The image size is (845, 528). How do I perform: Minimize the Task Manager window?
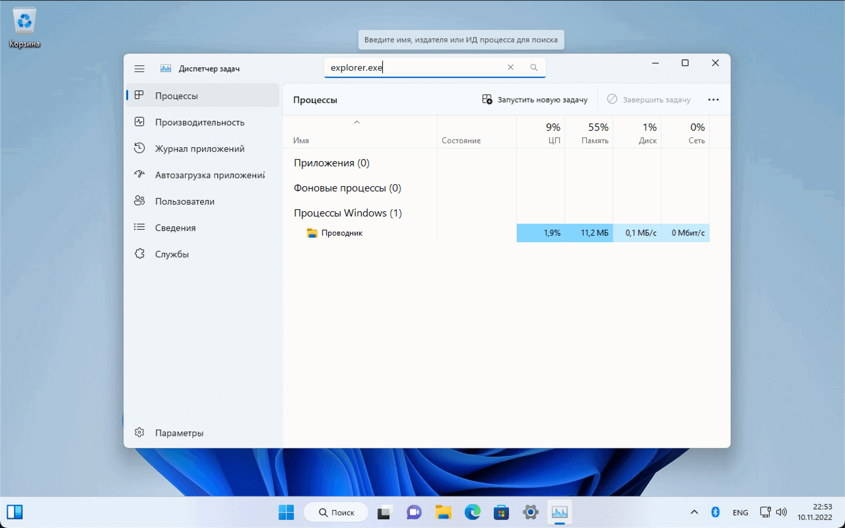tap(656, 63)
